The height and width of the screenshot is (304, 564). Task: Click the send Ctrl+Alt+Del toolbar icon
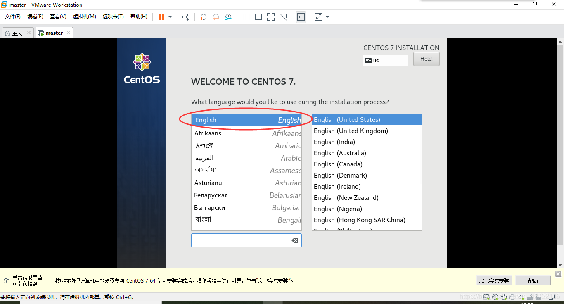186,17
